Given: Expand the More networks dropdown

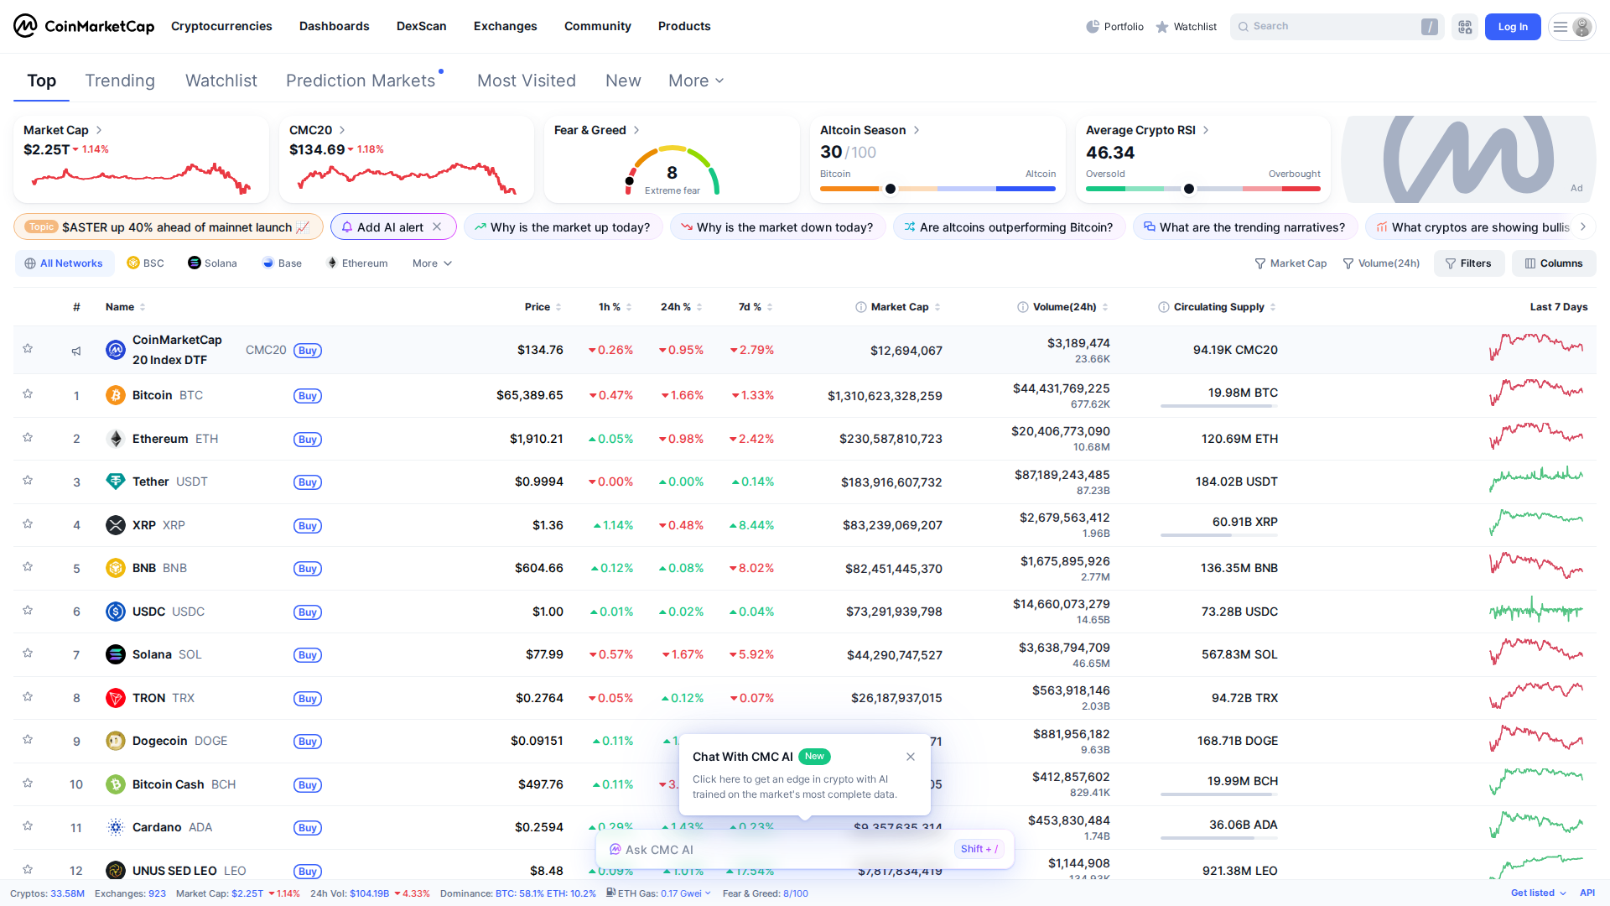Looking at the screenshot, I should [431, 263].
